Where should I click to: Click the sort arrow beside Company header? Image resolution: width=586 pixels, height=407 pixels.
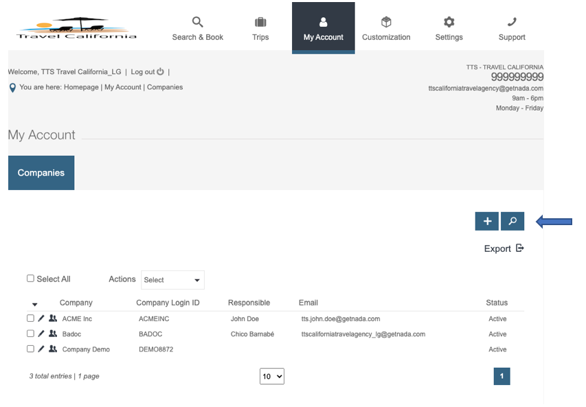35,304
